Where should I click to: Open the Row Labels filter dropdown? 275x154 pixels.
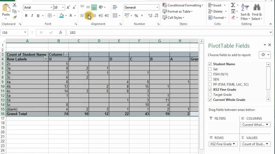click(46, 59)
